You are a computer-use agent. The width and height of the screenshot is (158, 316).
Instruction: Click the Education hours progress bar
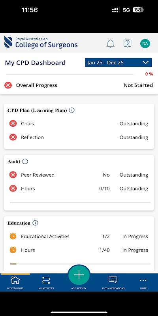[80, 264]
